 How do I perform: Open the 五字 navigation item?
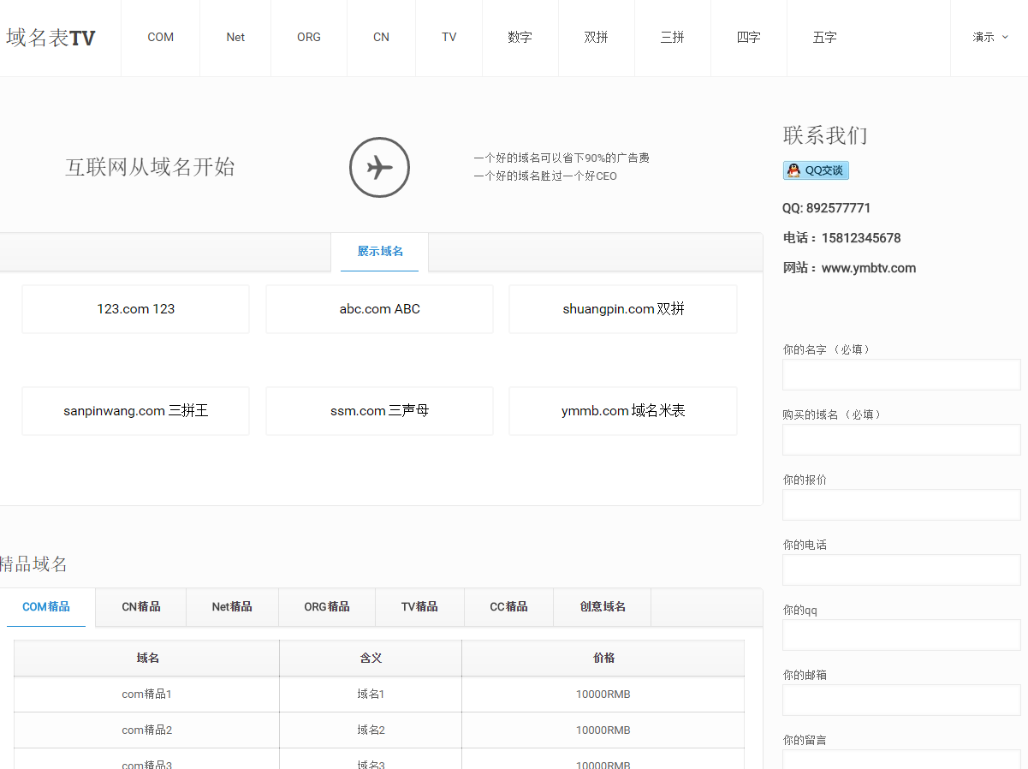(x=825, y=38)
